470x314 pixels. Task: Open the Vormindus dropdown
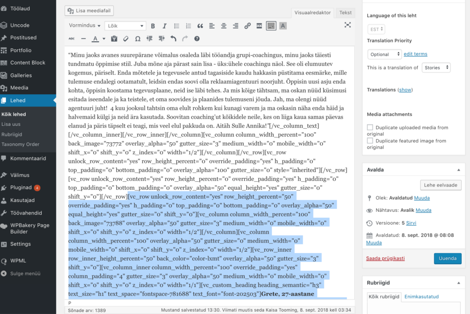tap(84, 26)
